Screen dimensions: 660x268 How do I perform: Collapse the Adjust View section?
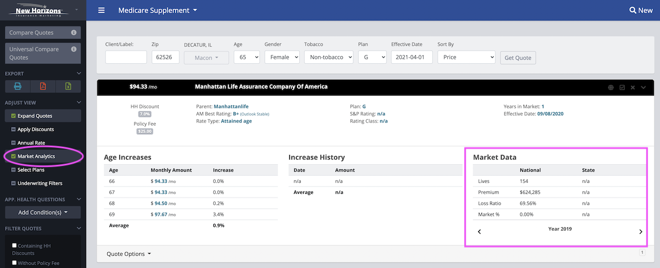[79, 103]
